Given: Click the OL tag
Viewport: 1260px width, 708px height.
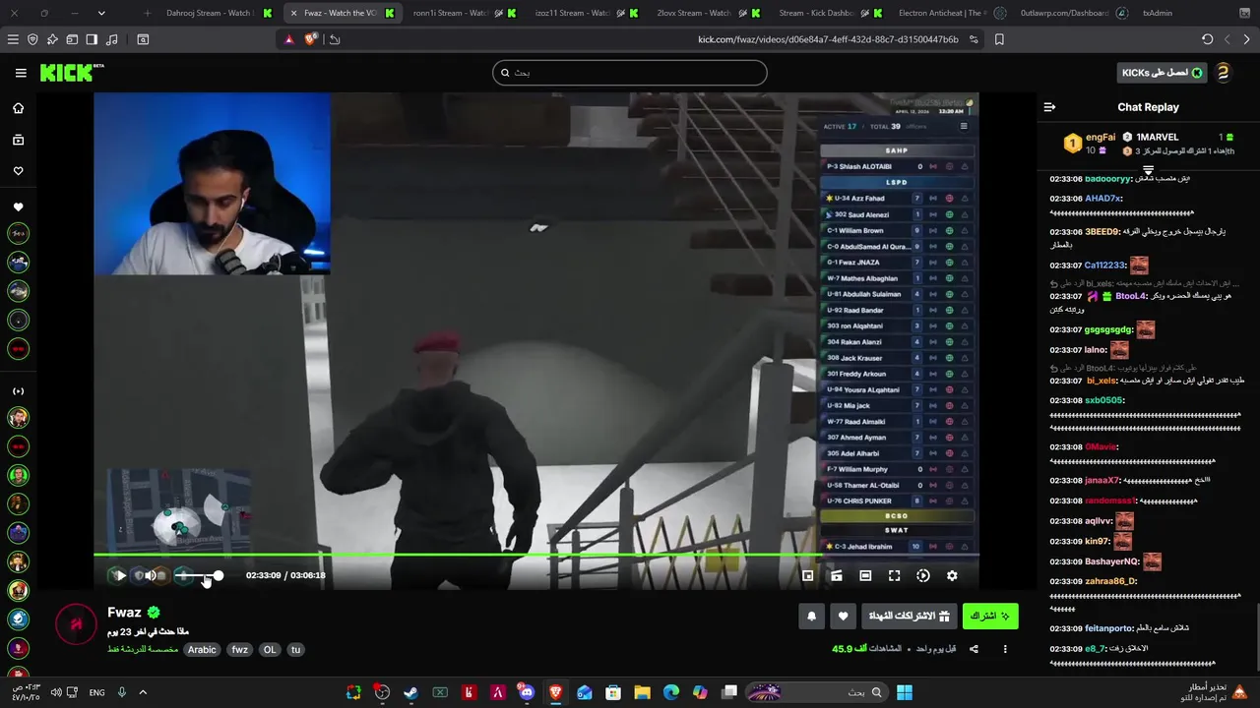Looking at the screenshot, I should pos(270,650).
